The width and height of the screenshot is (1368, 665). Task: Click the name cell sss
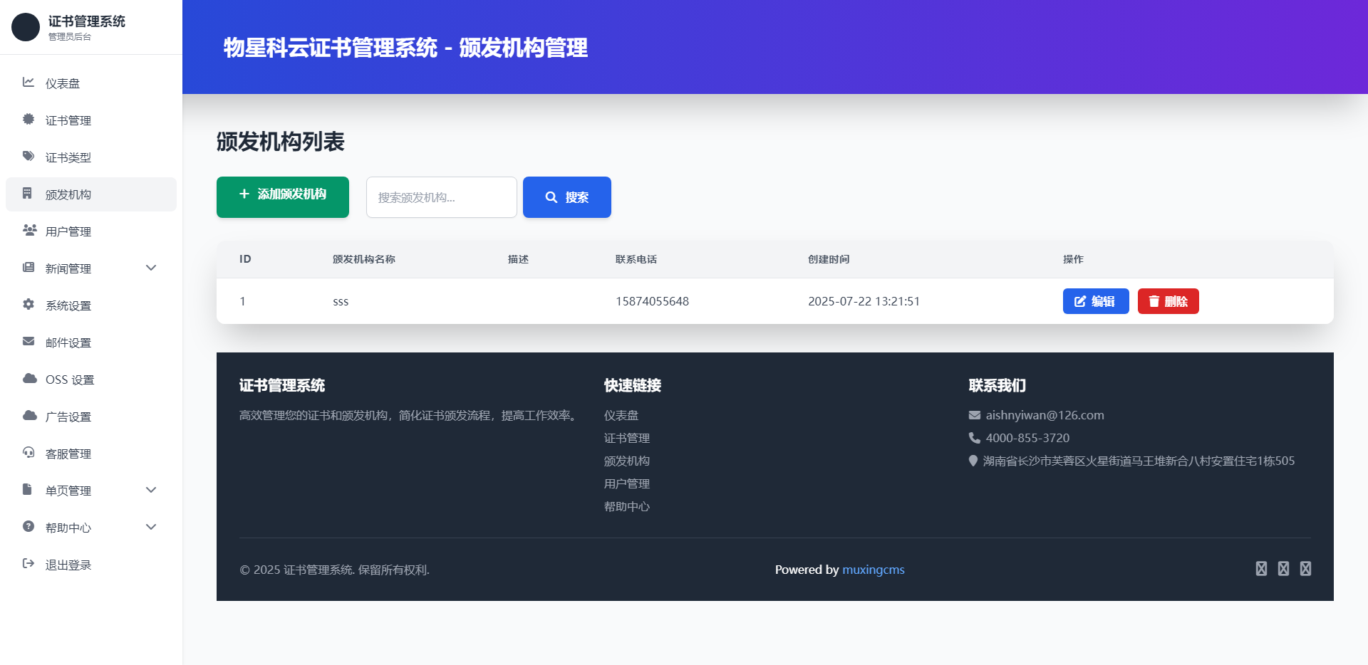[341, 301]
